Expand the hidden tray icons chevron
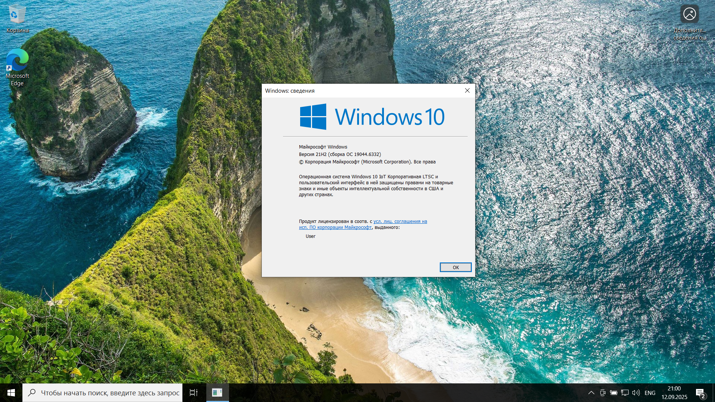Screen dimensions: 715x402 tap(591, 393)
